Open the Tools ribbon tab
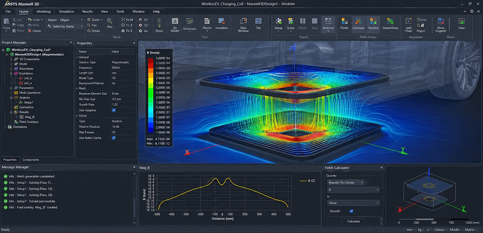The image size is (483, 233). (120, 12)
